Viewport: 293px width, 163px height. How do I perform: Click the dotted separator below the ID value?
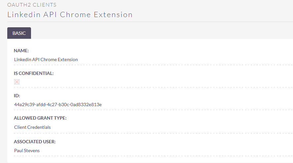tap(153, 110)
